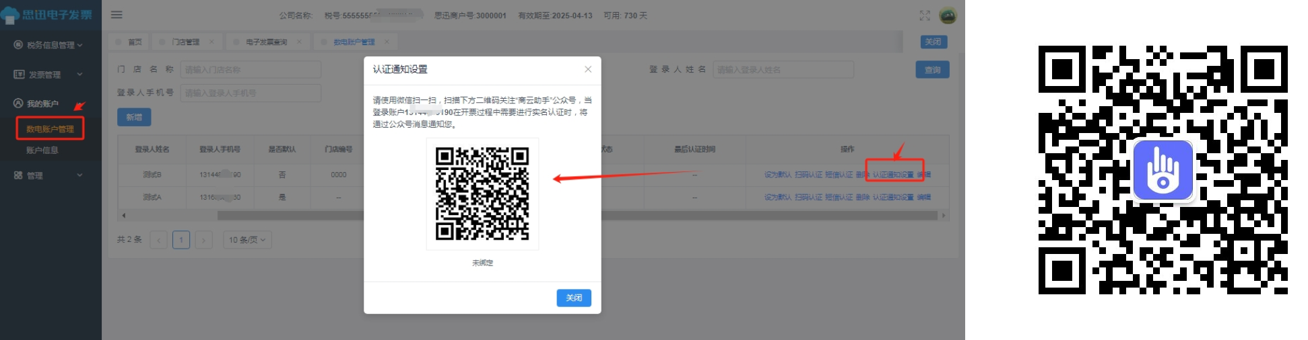Viewport: 1308px width, 340px height.
Task: Click the 登录人姓名 column header
Action: [x=152, y=149]
